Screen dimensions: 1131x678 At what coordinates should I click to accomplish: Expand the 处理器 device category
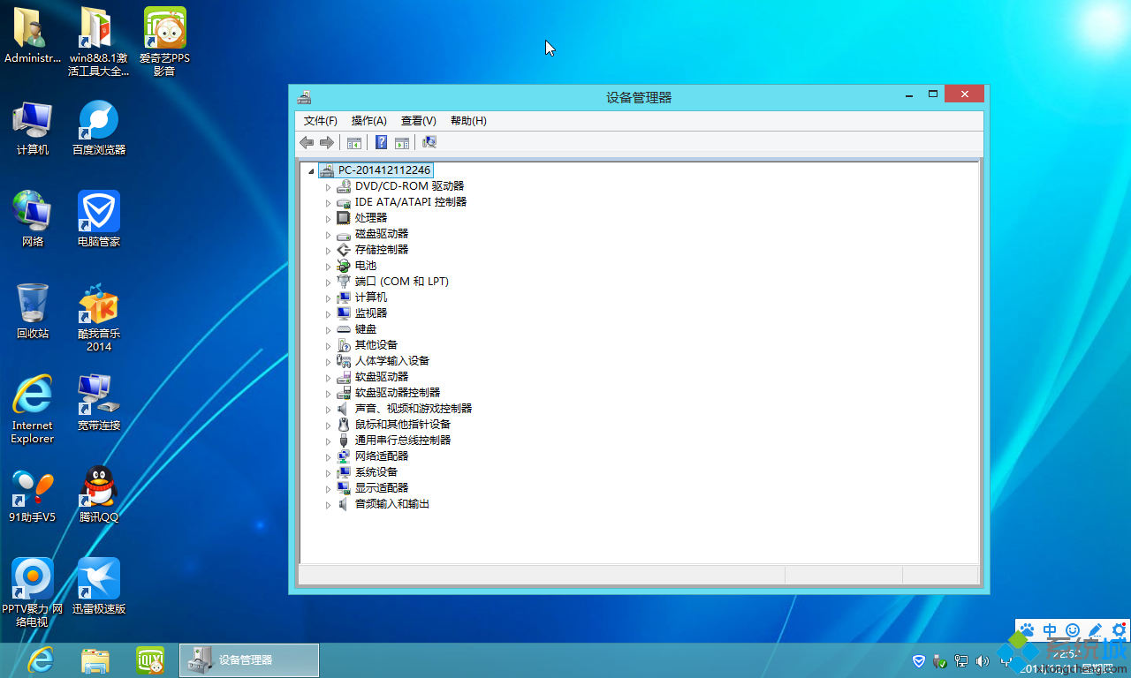click(x=328, y=219)
